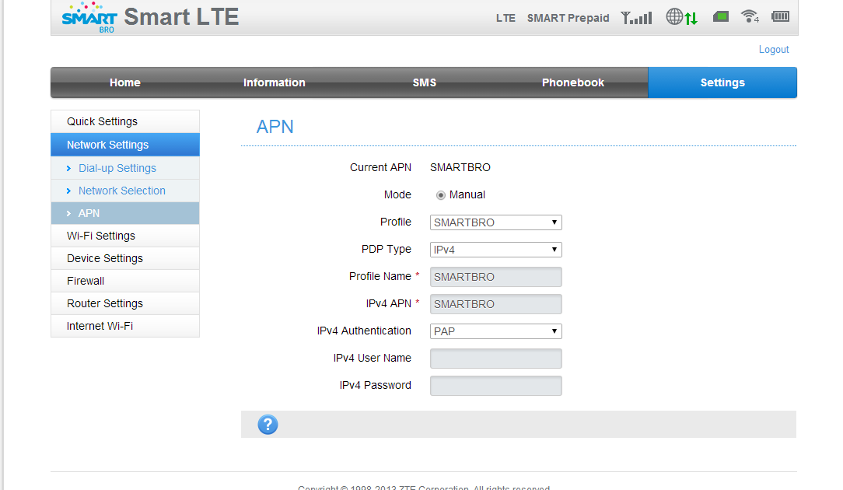Select the Manual mode radio button

(x=441, y=195)
